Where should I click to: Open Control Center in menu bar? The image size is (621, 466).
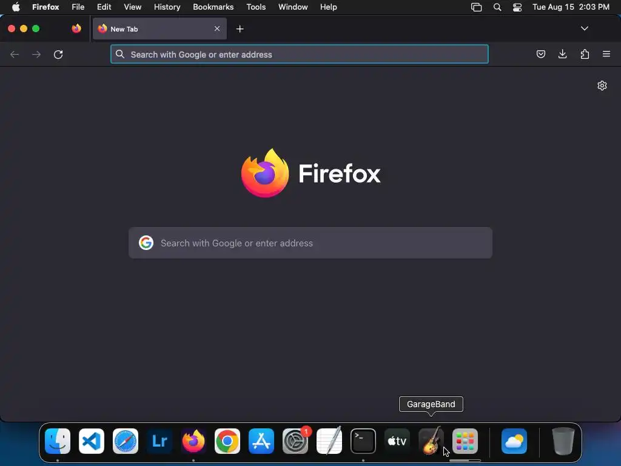(517, 7)
